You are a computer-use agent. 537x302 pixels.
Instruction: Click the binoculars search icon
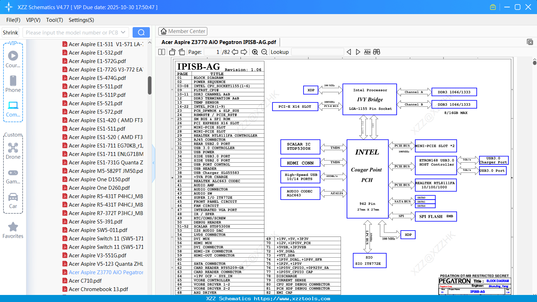pos(377,52)
